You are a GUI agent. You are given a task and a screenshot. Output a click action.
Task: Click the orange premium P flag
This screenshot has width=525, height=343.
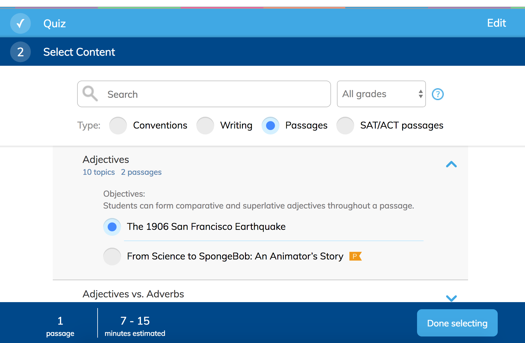tap(355, 256)
